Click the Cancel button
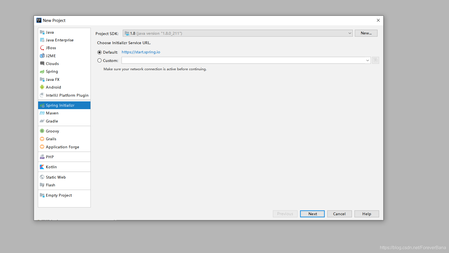Image resolution: width=449 pixels, height=253 pixels. pyautogui.click(x=339, y=214)
